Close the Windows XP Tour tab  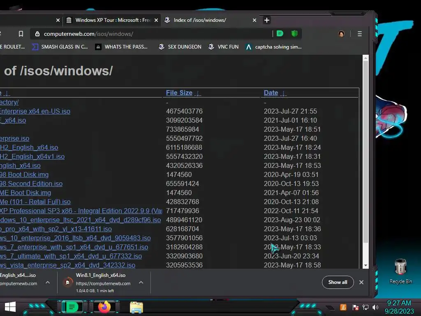(156, 20)
